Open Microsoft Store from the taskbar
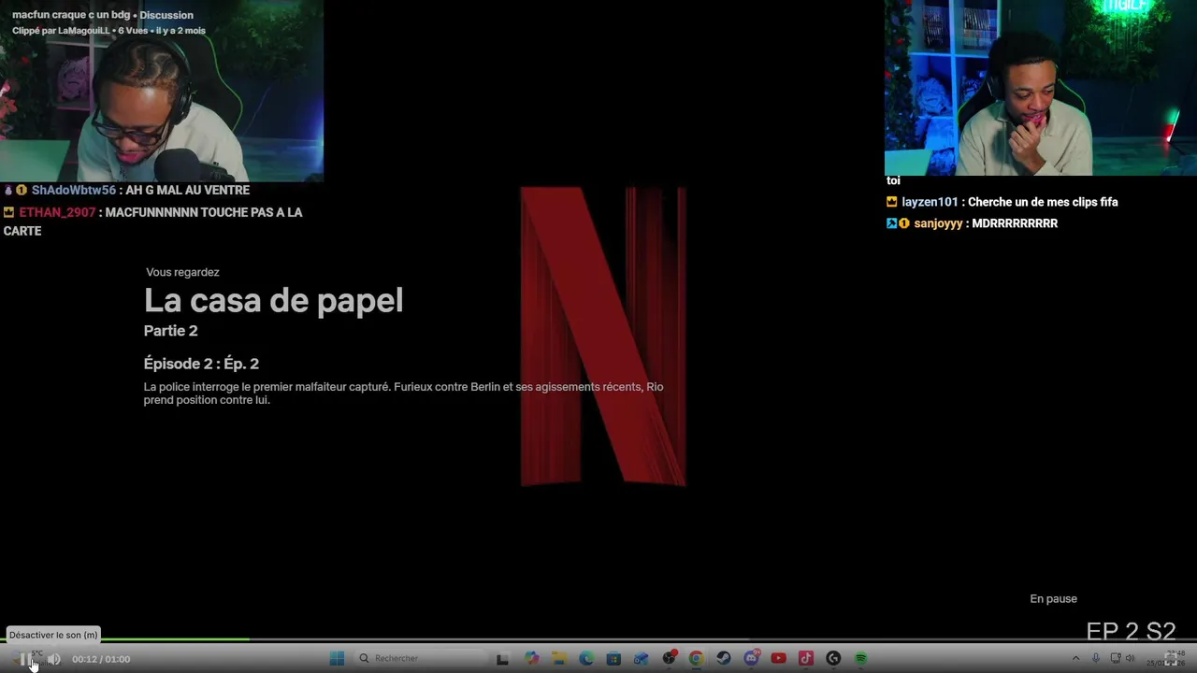This screenshot has height=673, width=1197. 613,658
